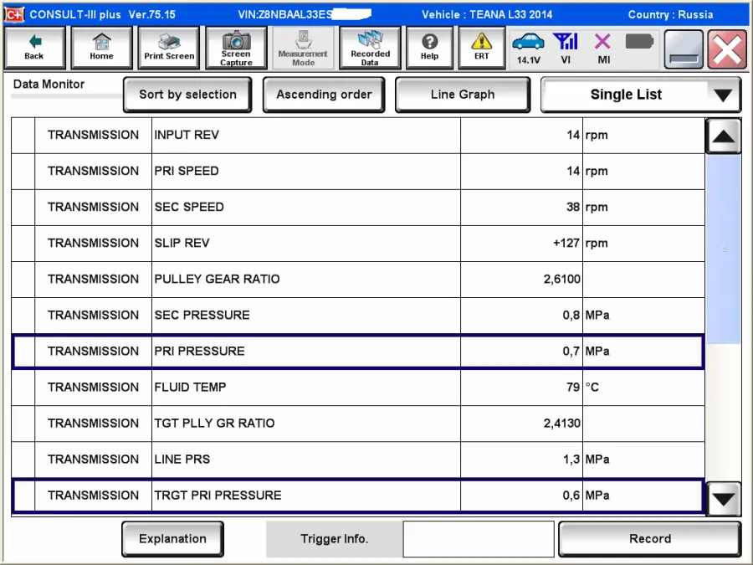Take a Screen Capture with camera icon
This screenshot has width=753, height=565.
pyautogui.click(x=236, y=48)
